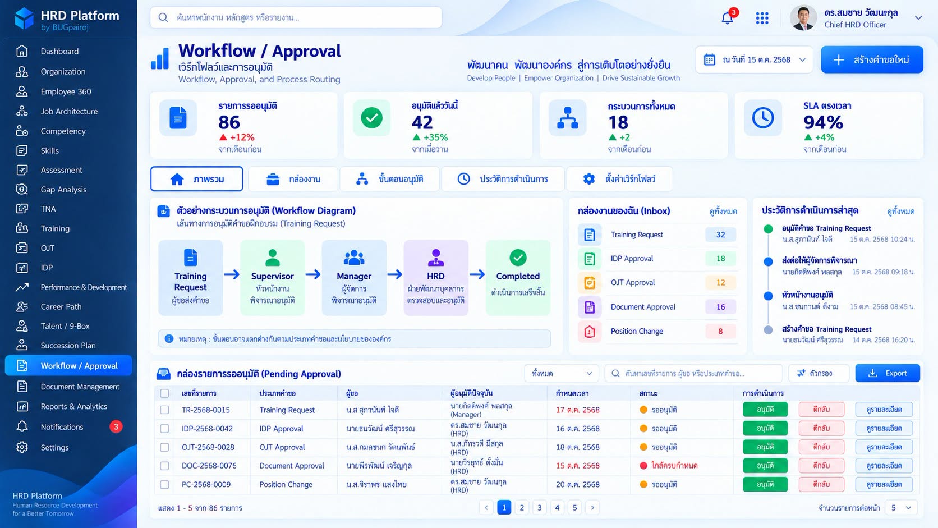Open the notifications bell in the header
The width and height of the screenshot is (938, 528).
click(x=728, y=18)
